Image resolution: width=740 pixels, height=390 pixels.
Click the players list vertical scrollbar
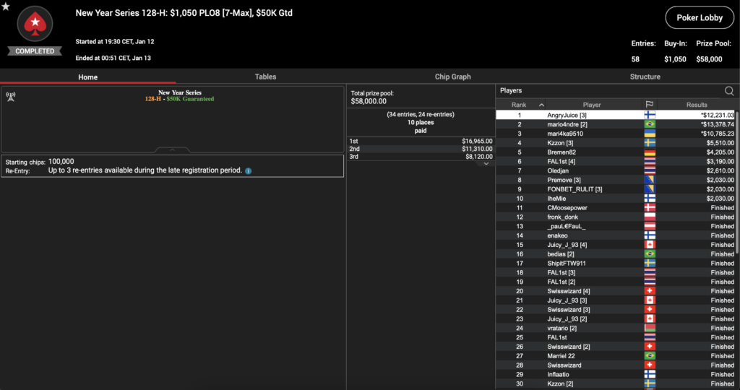(737, 181)
